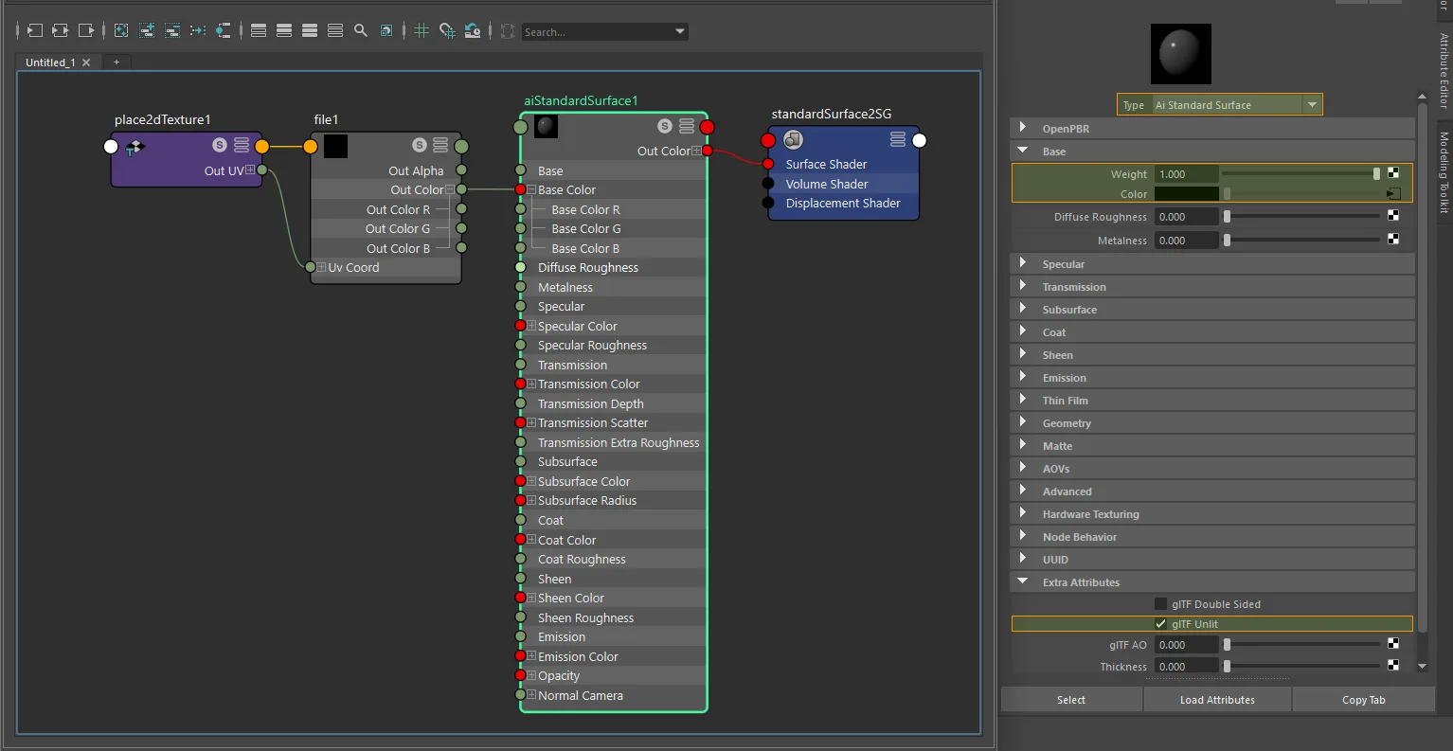Toggle the grid display toolbar icon
The image size is (1453, 751).
(x=422, y=31)
